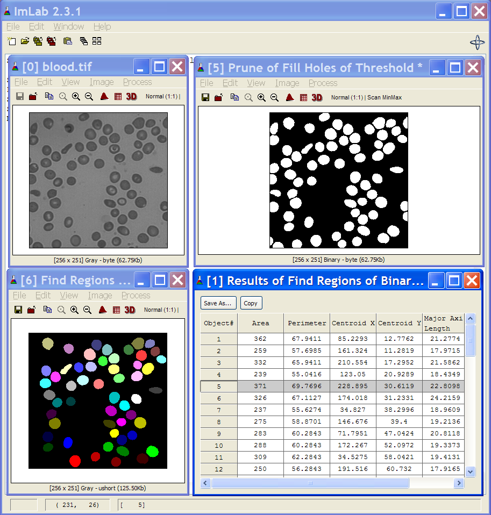Select the Area cell showing 362
The width and height of the screenshot is (491, 515).
[x=261, y=339]
